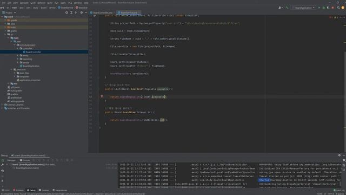Open BoardApplication run configuration dropdown
This screenshot has height=195, width=346.
(304, 8)
